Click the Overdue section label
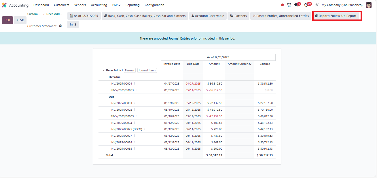The width and height of the screenshot is (377, 178). [x=115, y=77]
